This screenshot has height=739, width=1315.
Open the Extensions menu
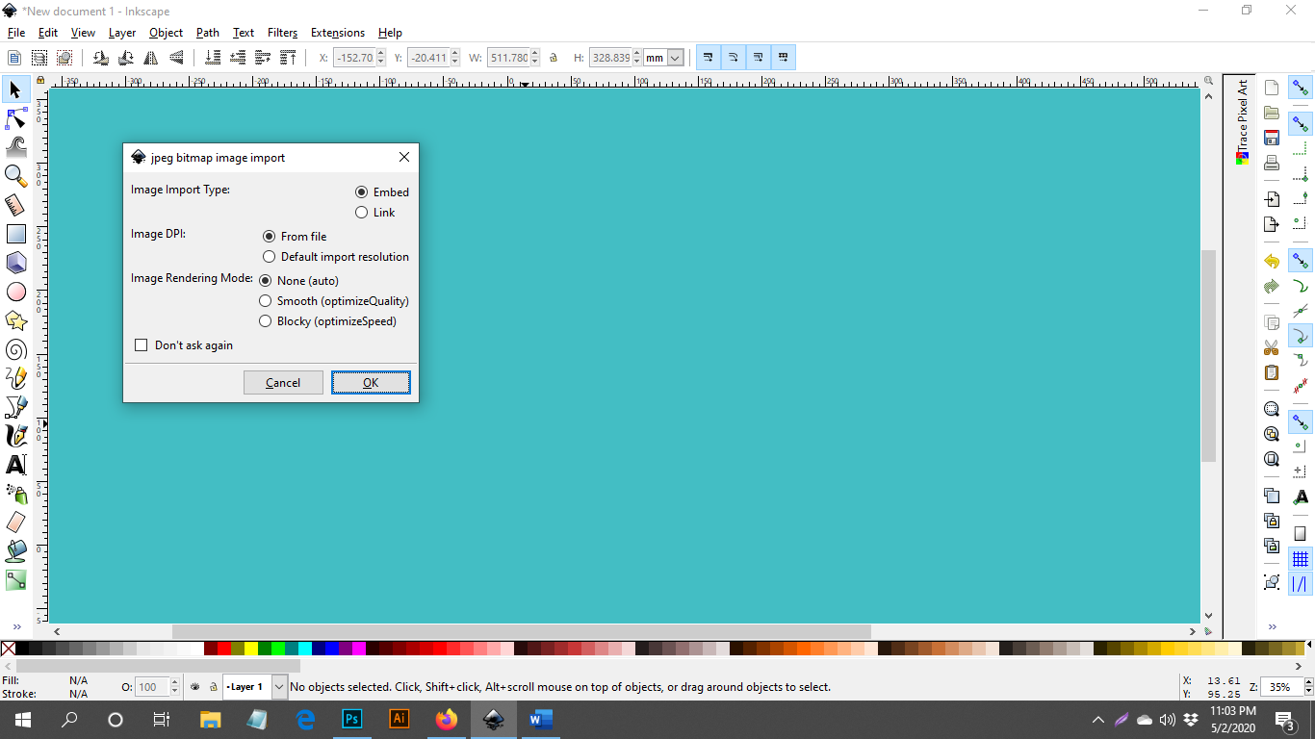point(338,33)
